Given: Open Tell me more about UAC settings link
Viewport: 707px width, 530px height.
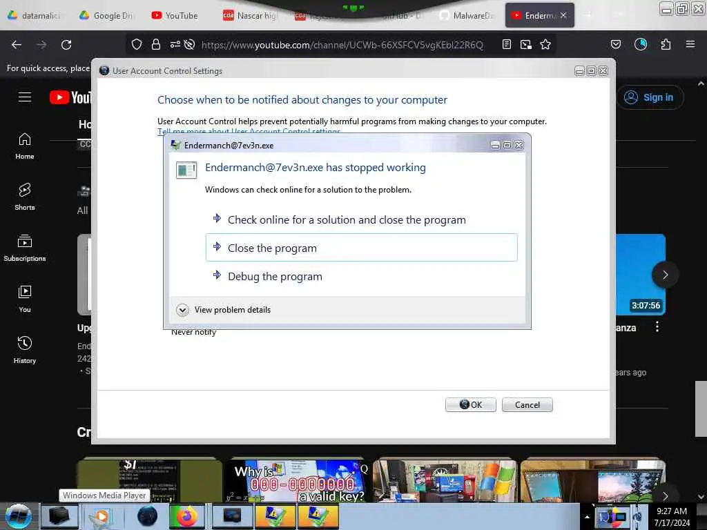Looking at the screenshot, I should (x=249, y=131).
